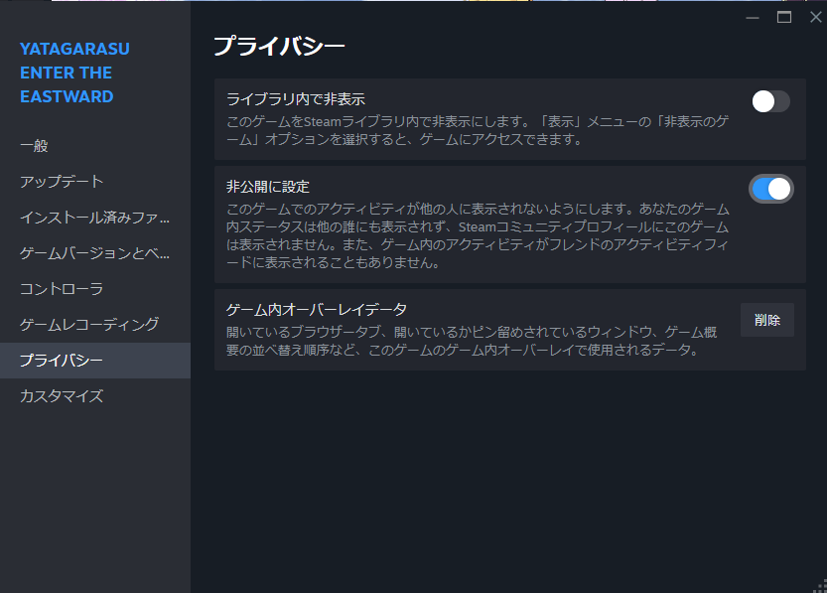827x593 pixels.
Task: Click the 削除 button for overlay data
Action: [766, 320]
